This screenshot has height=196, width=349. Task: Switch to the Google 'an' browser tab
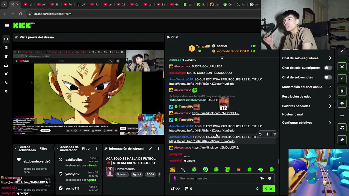[254, 4]
